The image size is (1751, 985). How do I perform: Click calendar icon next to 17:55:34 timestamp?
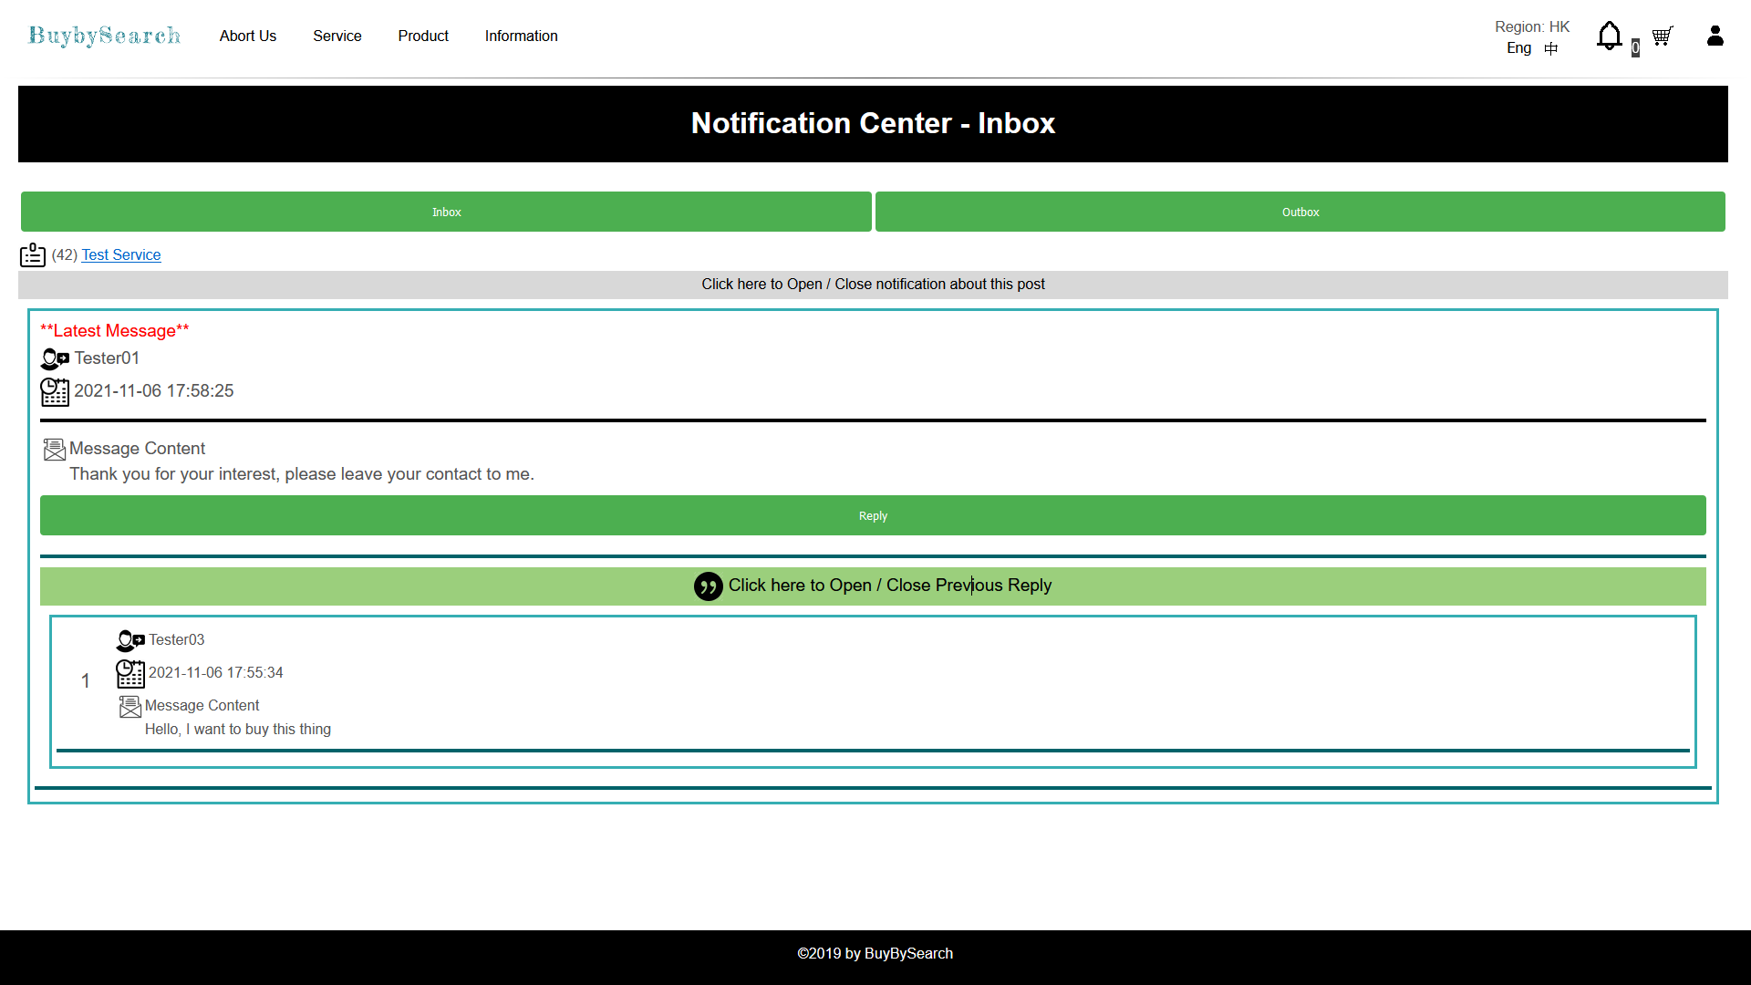click(x=130, y=673)
